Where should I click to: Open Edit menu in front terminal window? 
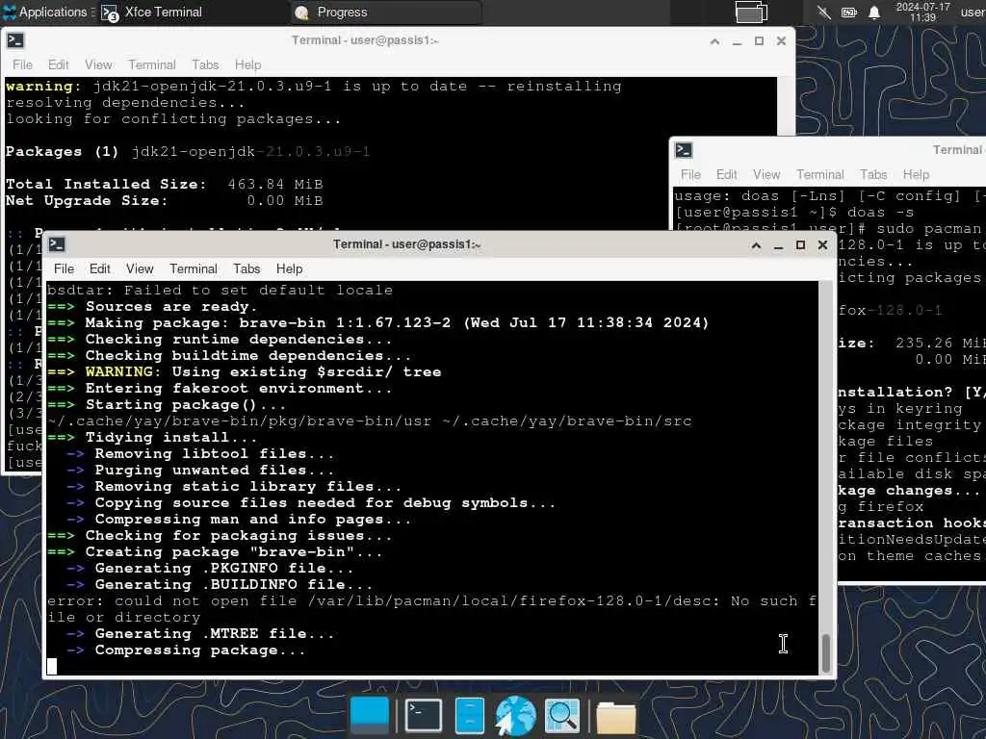pyautogui.click(x=99, y=269)
